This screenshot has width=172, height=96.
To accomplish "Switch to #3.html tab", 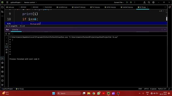I will tap(22, 7).
